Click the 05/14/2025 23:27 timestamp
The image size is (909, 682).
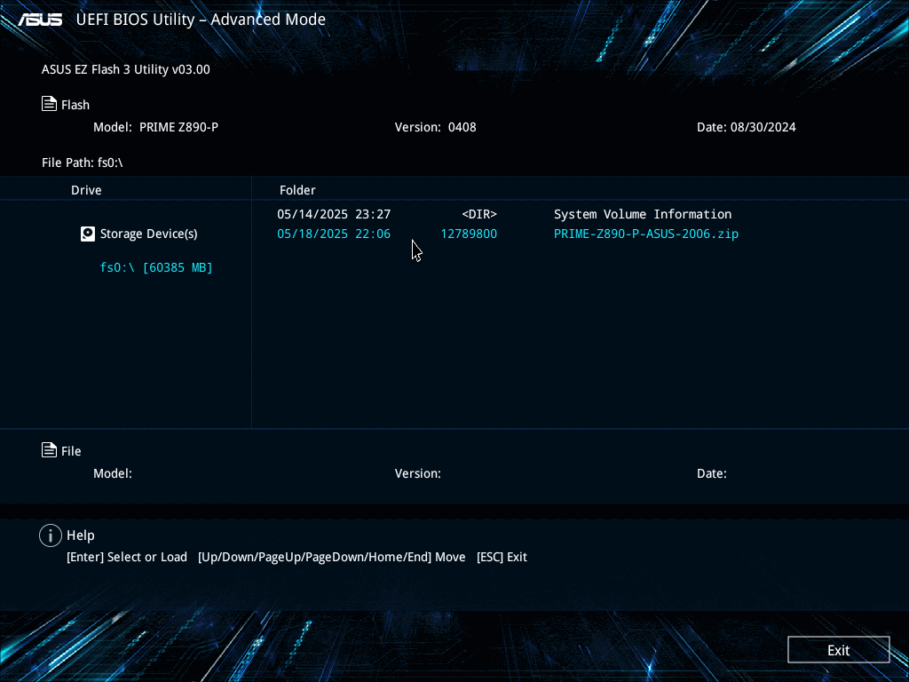coord(334,214)
